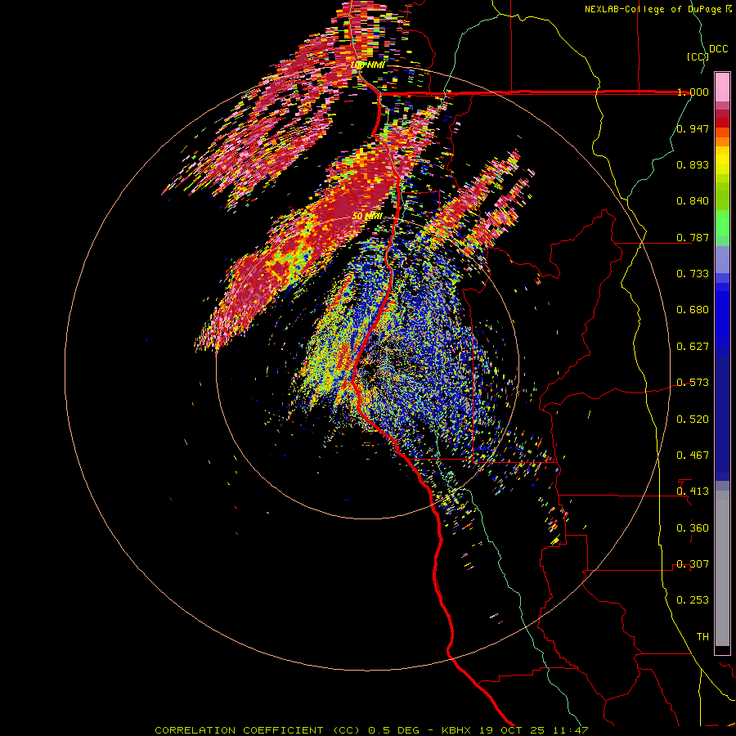Click the TH threshold label in legend
This screenshot has width=736, height=736.
(x=702, y=637)
